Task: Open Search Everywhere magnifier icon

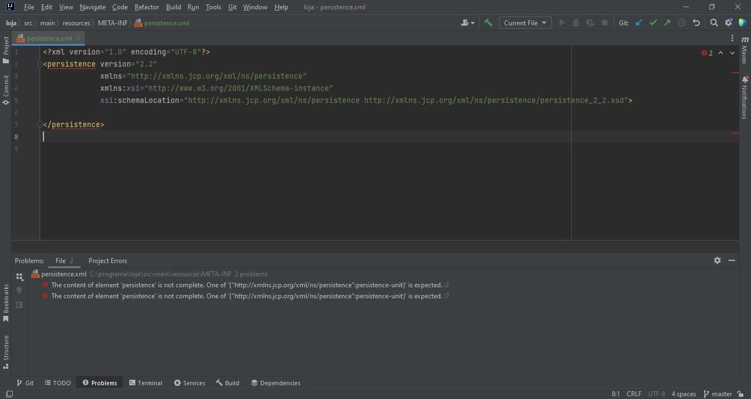Action: pos(714,23)
